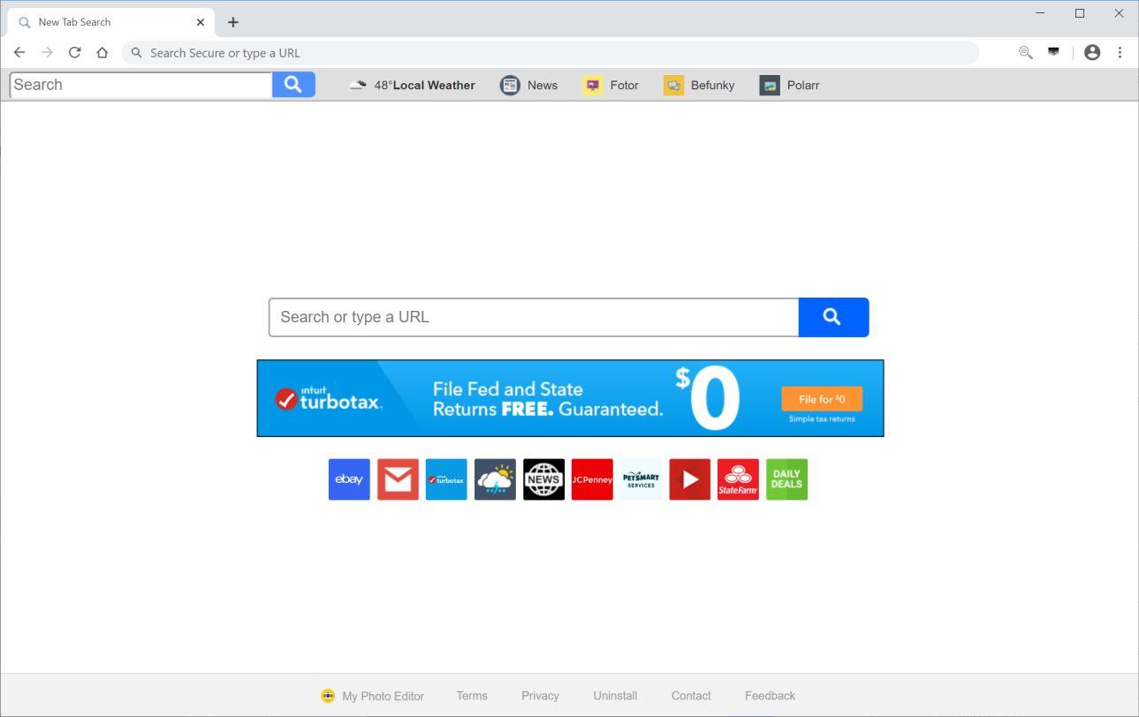Select the New Tab Search tab
This screenshot has width=1139, height=717.
[110, 22]
